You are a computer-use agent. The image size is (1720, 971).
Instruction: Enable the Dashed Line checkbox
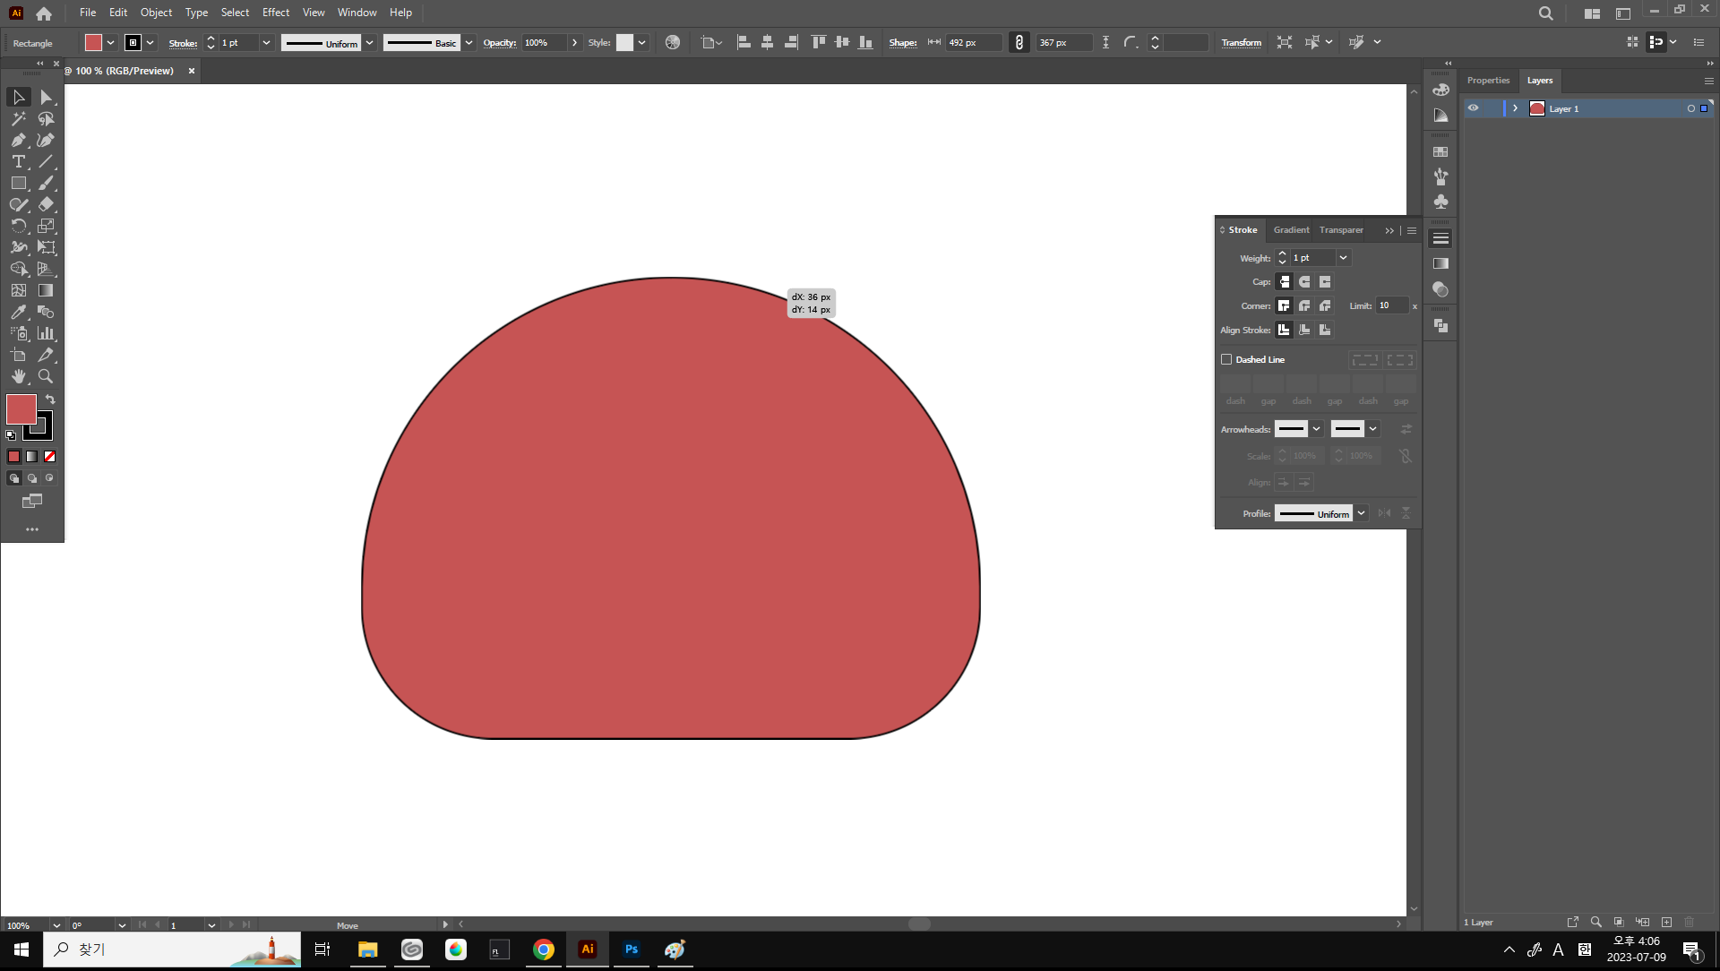(1226, 360)
